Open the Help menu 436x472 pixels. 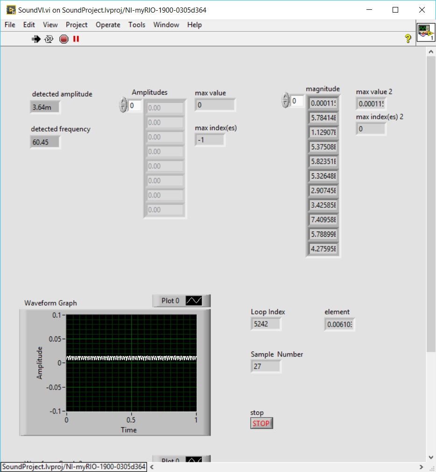(x=195, y=25)
